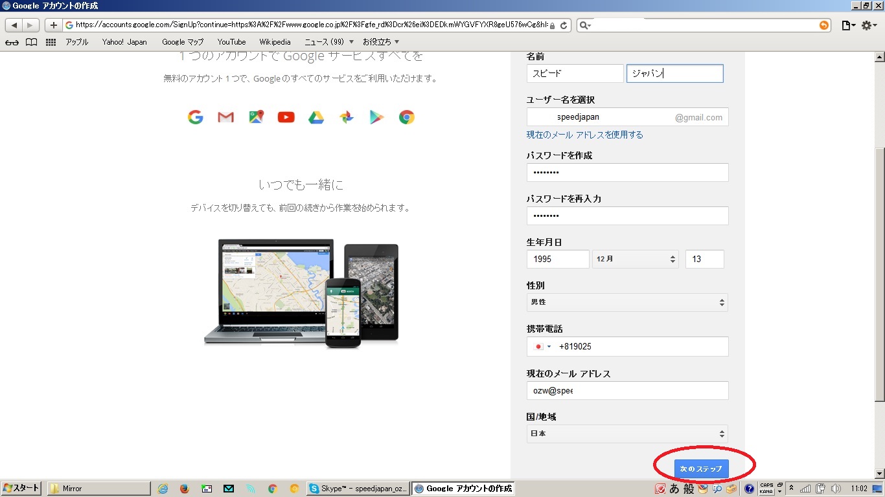Click the username field containing speedjapan
Screen dimensions: 885x497
pos(627,117)
